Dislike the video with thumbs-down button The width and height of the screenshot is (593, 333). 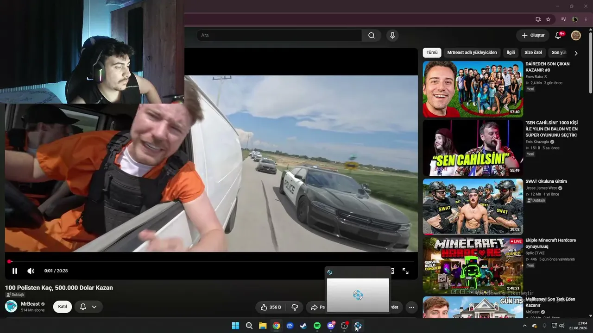(x=295, y=307)
